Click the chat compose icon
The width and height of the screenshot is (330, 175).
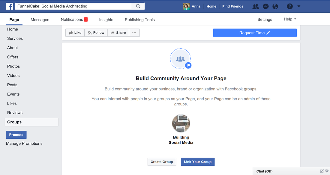322,171
